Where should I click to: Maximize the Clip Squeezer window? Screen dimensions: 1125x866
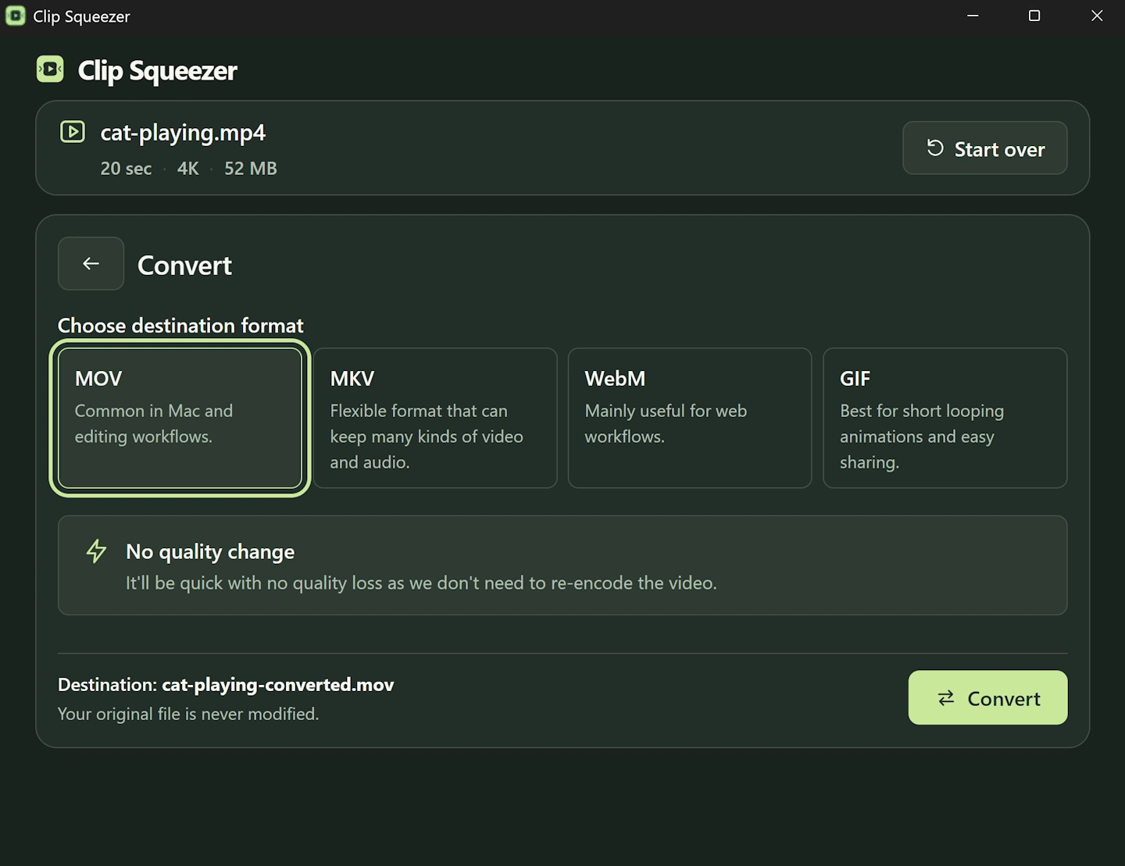pos(1034,16)
